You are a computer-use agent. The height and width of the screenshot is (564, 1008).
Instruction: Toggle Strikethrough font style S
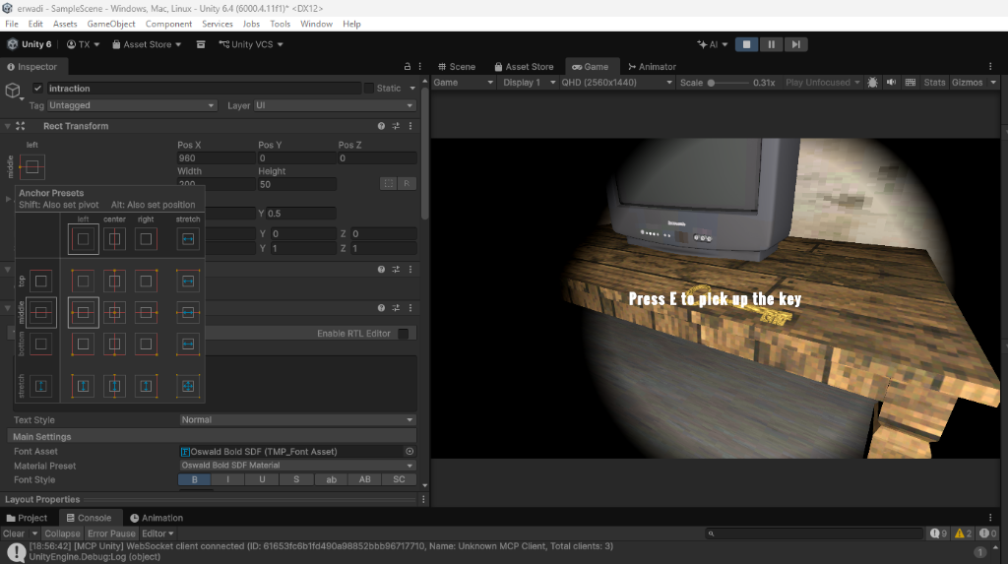(x=296, y=479)
